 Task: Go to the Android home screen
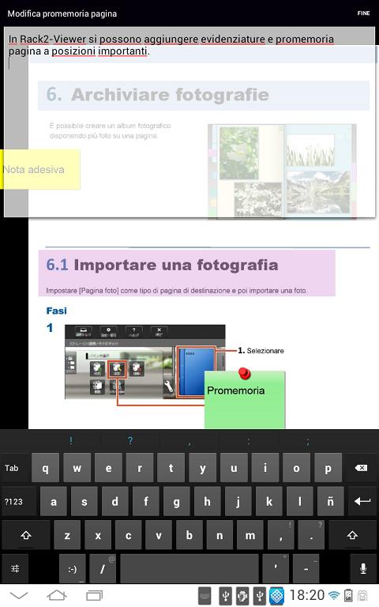(x=57, y=595)
